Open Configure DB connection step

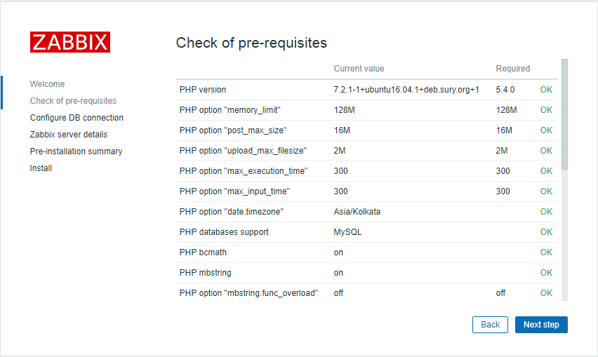click(77, 118)
